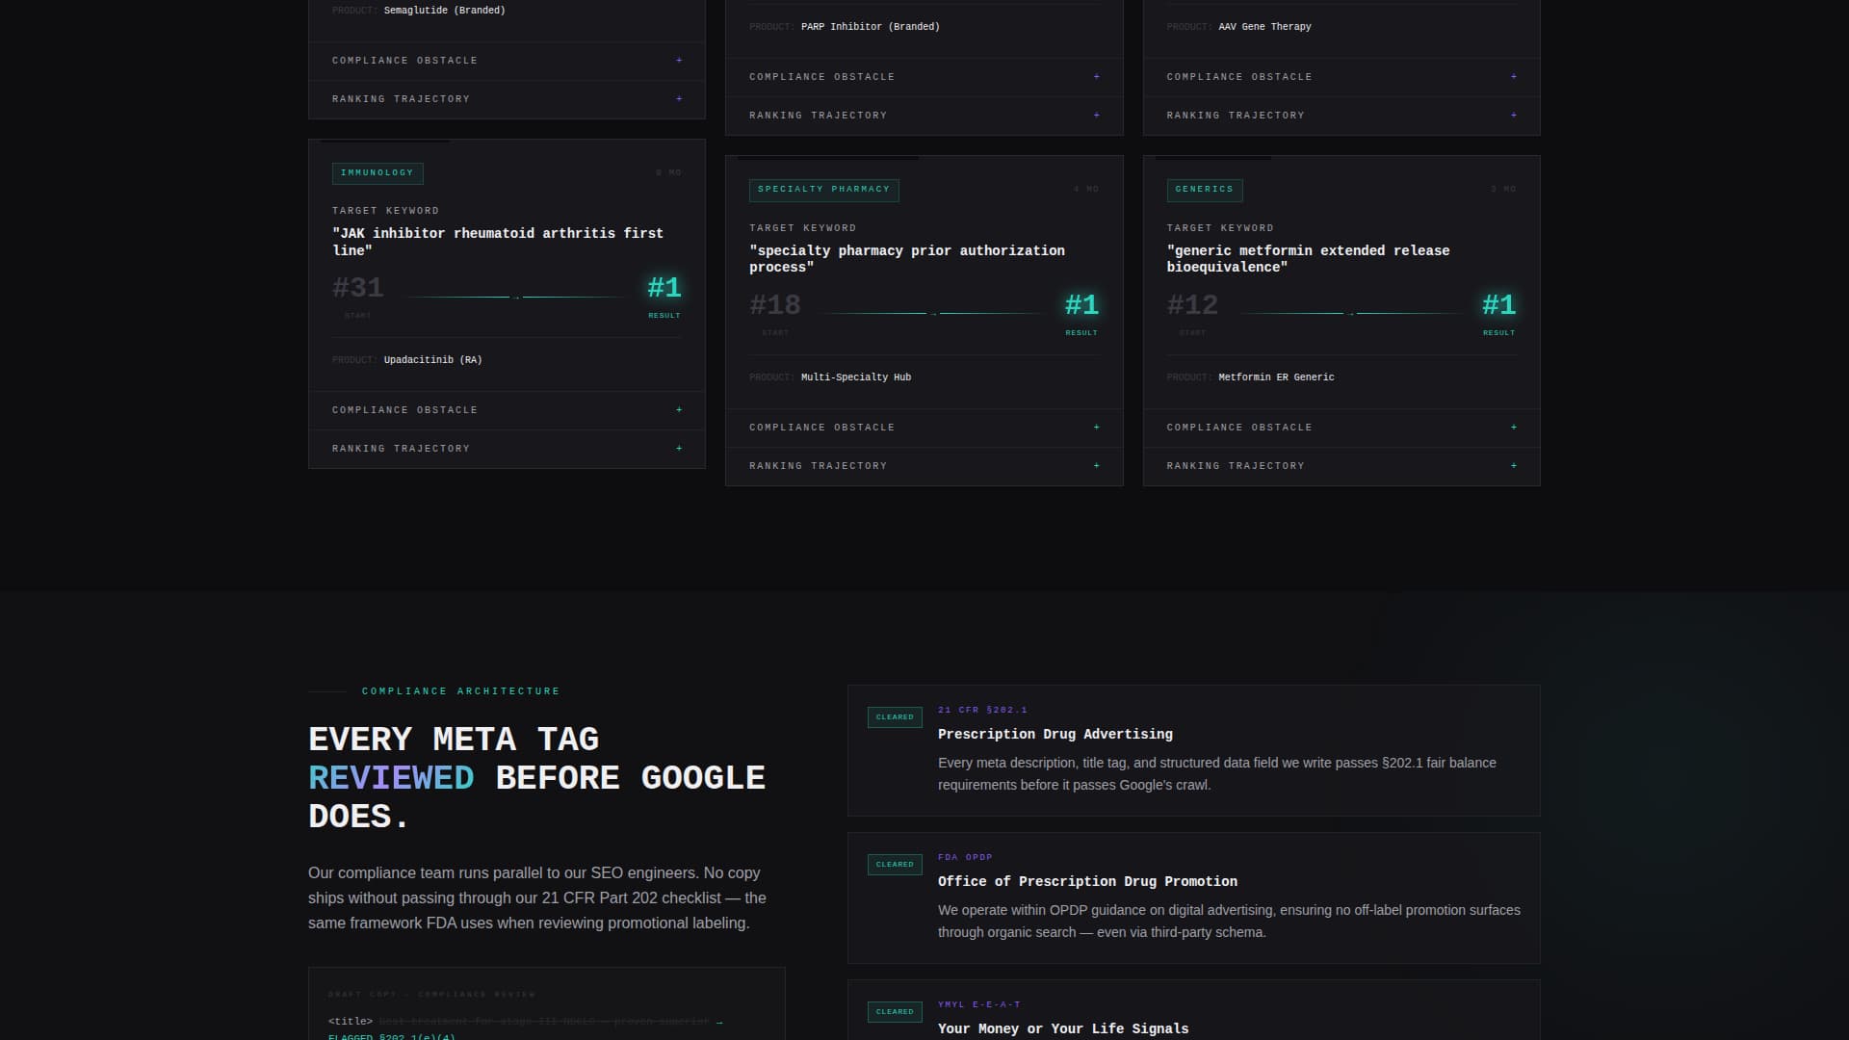Open Office of Prescription Drug Promotion heading
This screenshot has width=1849, height=1040.
pos(1087,882)
